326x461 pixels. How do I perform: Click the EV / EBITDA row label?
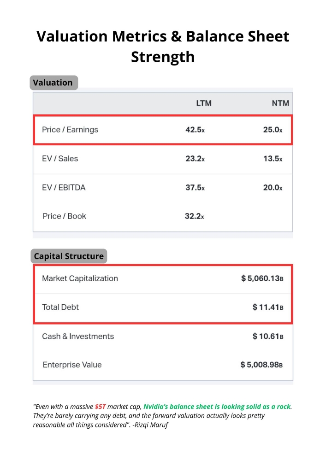click(64, 188)
